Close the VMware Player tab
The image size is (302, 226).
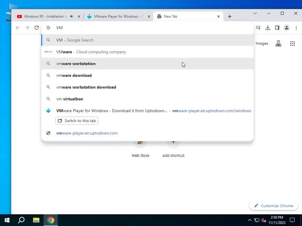point(149,16)
